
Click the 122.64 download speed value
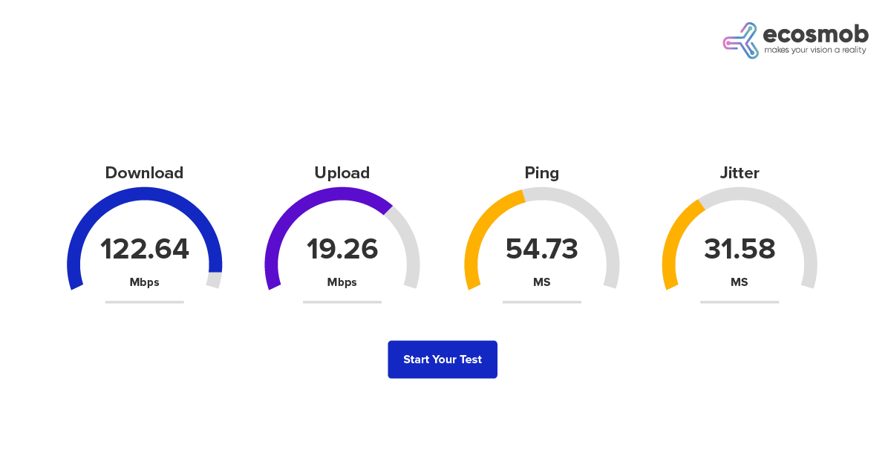145,249
